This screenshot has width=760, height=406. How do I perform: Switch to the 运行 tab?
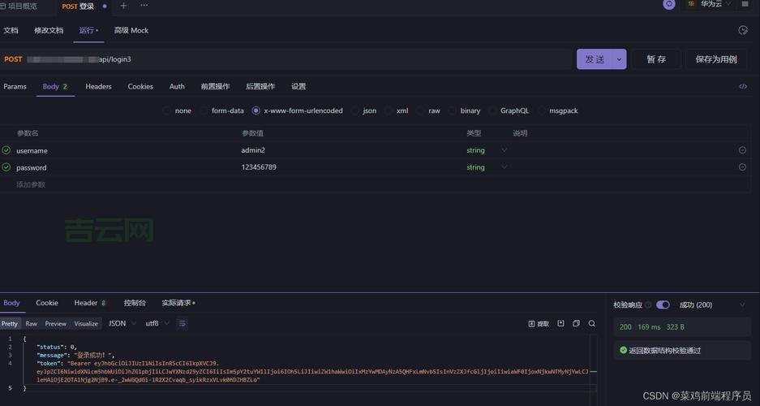click(87, 31)
